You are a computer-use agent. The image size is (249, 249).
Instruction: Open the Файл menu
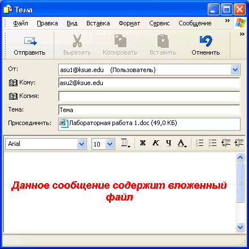20,24
